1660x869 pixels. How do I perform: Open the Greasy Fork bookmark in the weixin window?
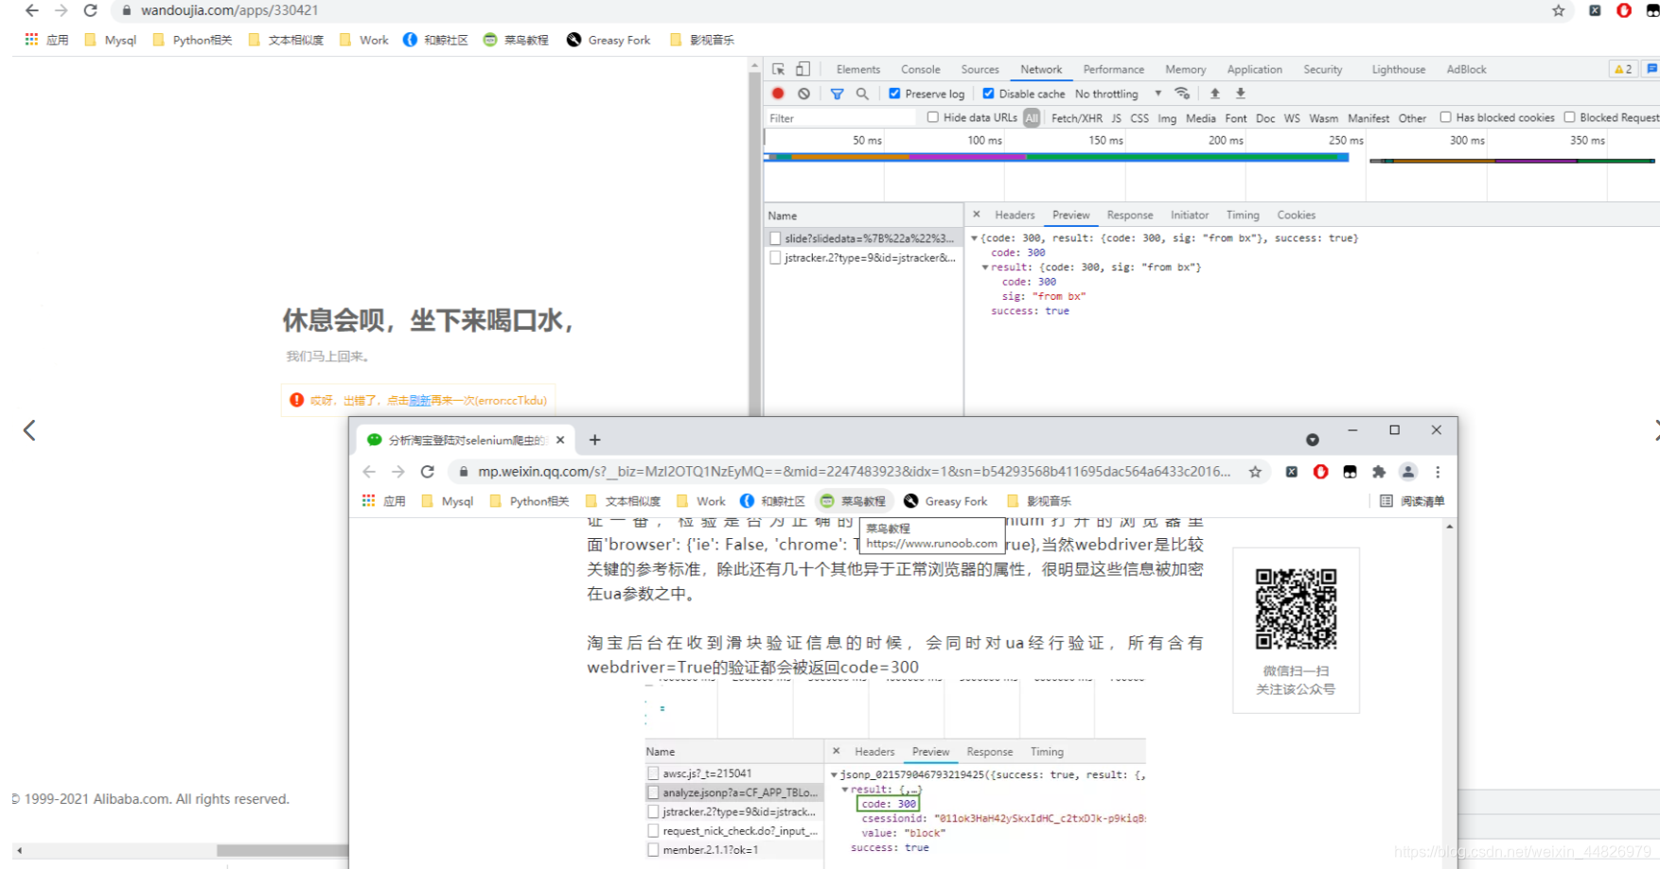coord(945,501)
